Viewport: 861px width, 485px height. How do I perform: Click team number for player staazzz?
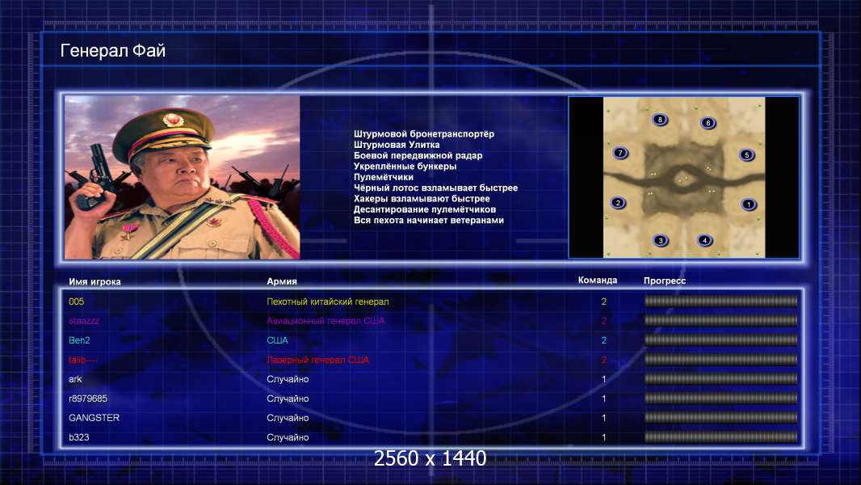[604, 321]
